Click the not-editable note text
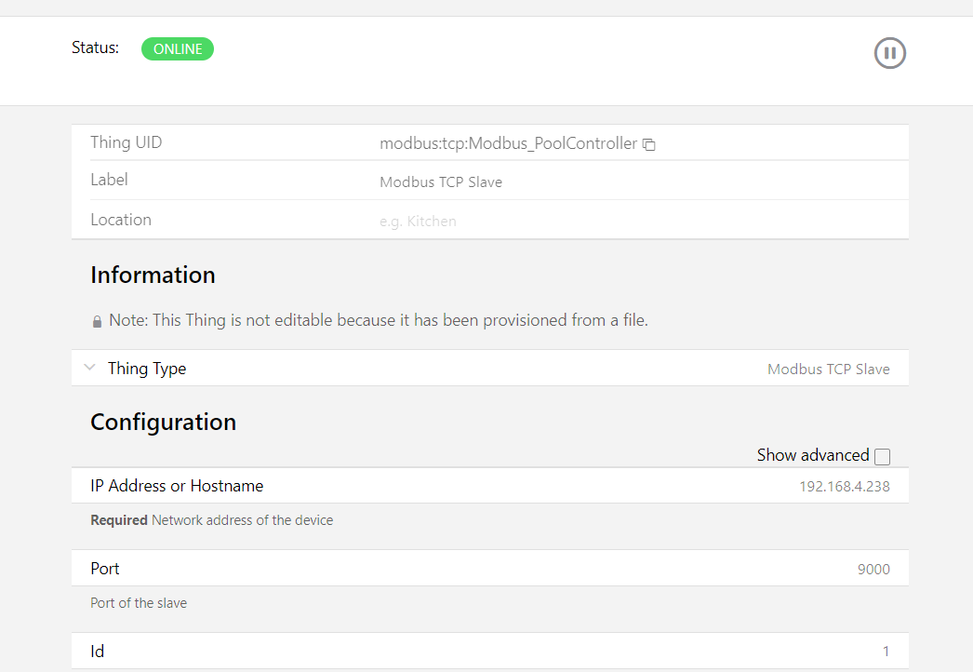This screenshot has height=672, width=973. pos(378,320)
